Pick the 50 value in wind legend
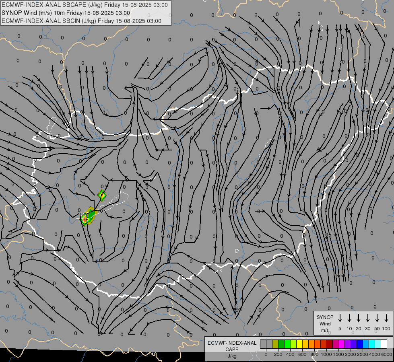Image resolution: width=394 pixels, height=362 pixels. (377, 329)
